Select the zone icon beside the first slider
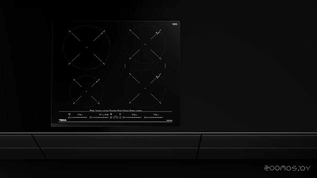 pos(69,117)
